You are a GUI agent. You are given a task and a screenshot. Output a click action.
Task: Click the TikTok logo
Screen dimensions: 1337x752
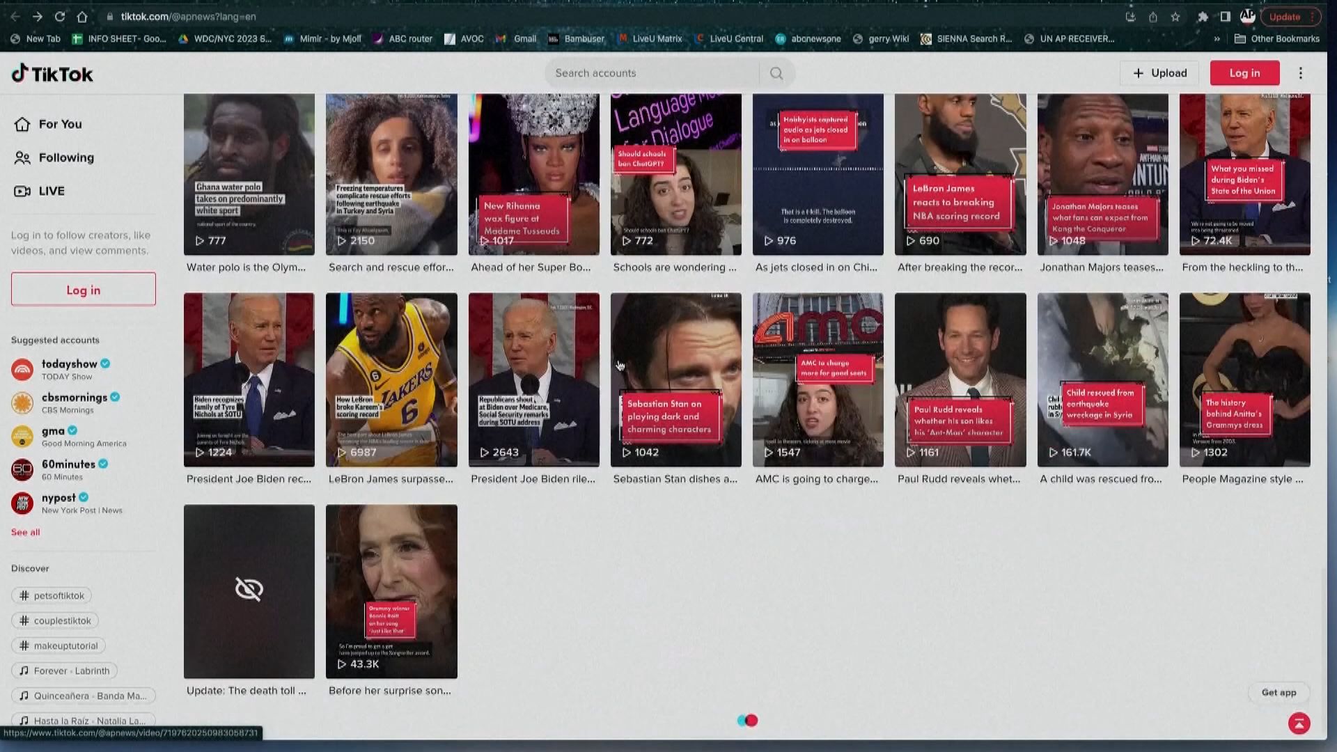pyautogui.click(x=52, y=74)
